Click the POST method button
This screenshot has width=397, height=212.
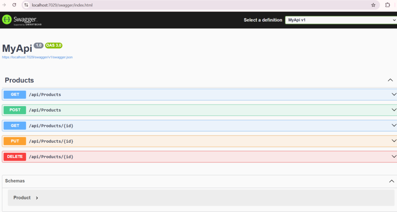click(x=15, y=110)
